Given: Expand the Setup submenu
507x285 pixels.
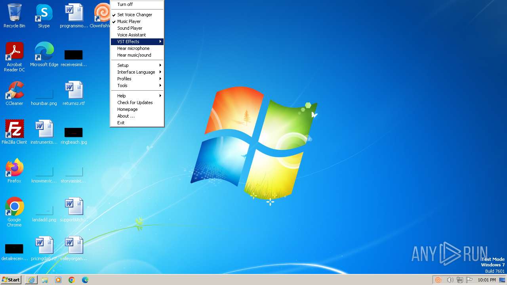Looking at the screenshot, I should click(137, 65).
